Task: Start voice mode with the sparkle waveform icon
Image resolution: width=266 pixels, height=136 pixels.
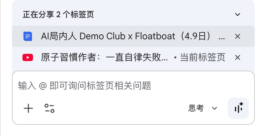Action: click(238, 108)
